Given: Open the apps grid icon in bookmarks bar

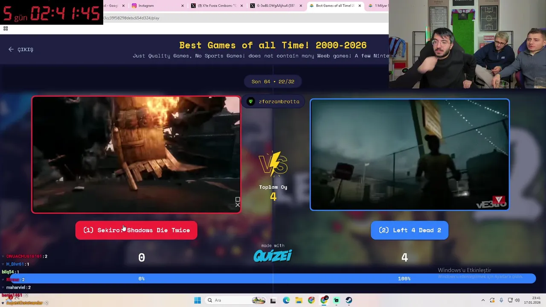Looking at the screenshot, I should (6, 29).
